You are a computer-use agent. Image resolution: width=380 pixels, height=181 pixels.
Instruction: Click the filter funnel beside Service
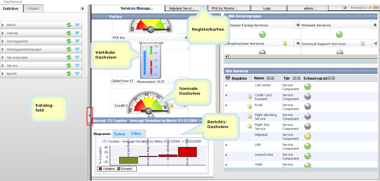[78, 65]
